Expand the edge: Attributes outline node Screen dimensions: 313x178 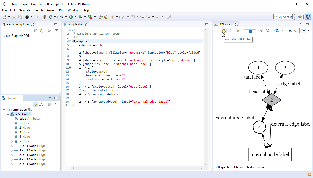coord(12,119)
